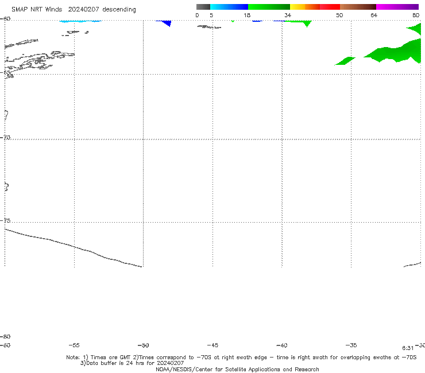The width and height of the screenshot is (425, 373).
Task: Click the light cyan wind strip at top
Action: (x=80, y=21)
